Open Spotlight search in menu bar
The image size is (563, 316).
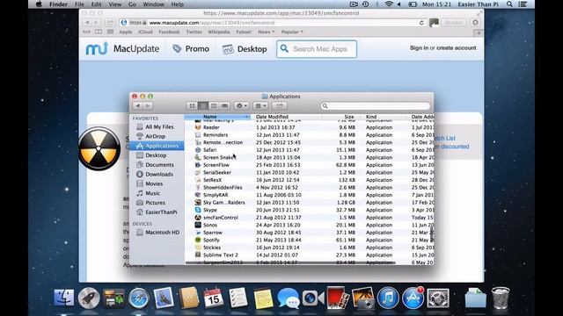pyautogui.click(x=509, y=4)
